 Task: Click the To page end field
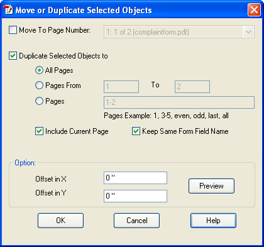coord(192,87)
